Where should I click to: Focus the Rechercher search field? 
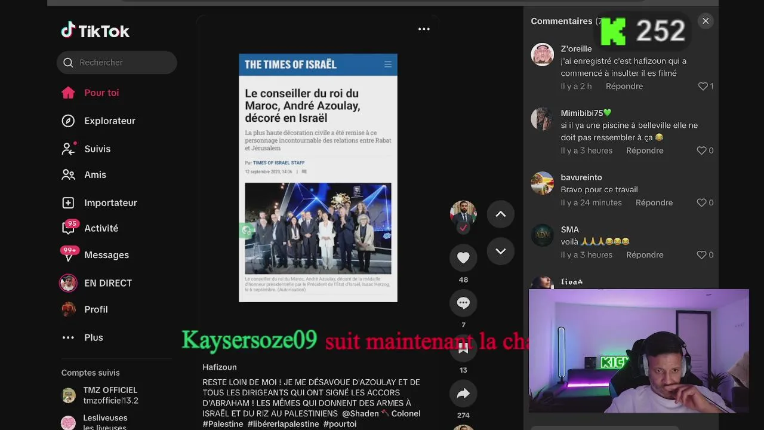click(x=117, y=63)
